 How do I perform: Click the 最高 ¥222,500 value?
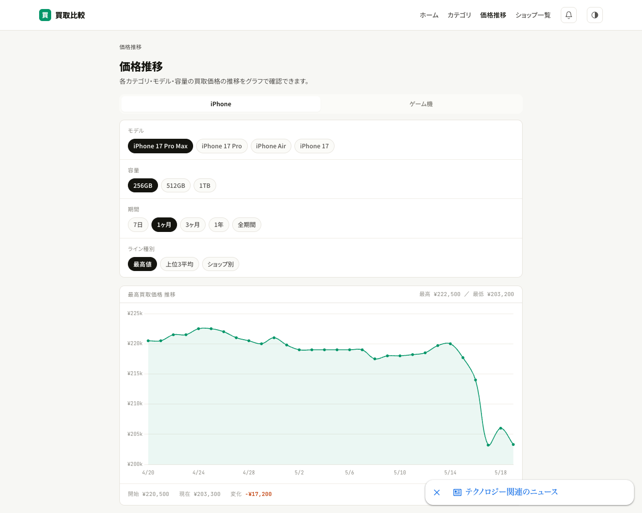440,294
